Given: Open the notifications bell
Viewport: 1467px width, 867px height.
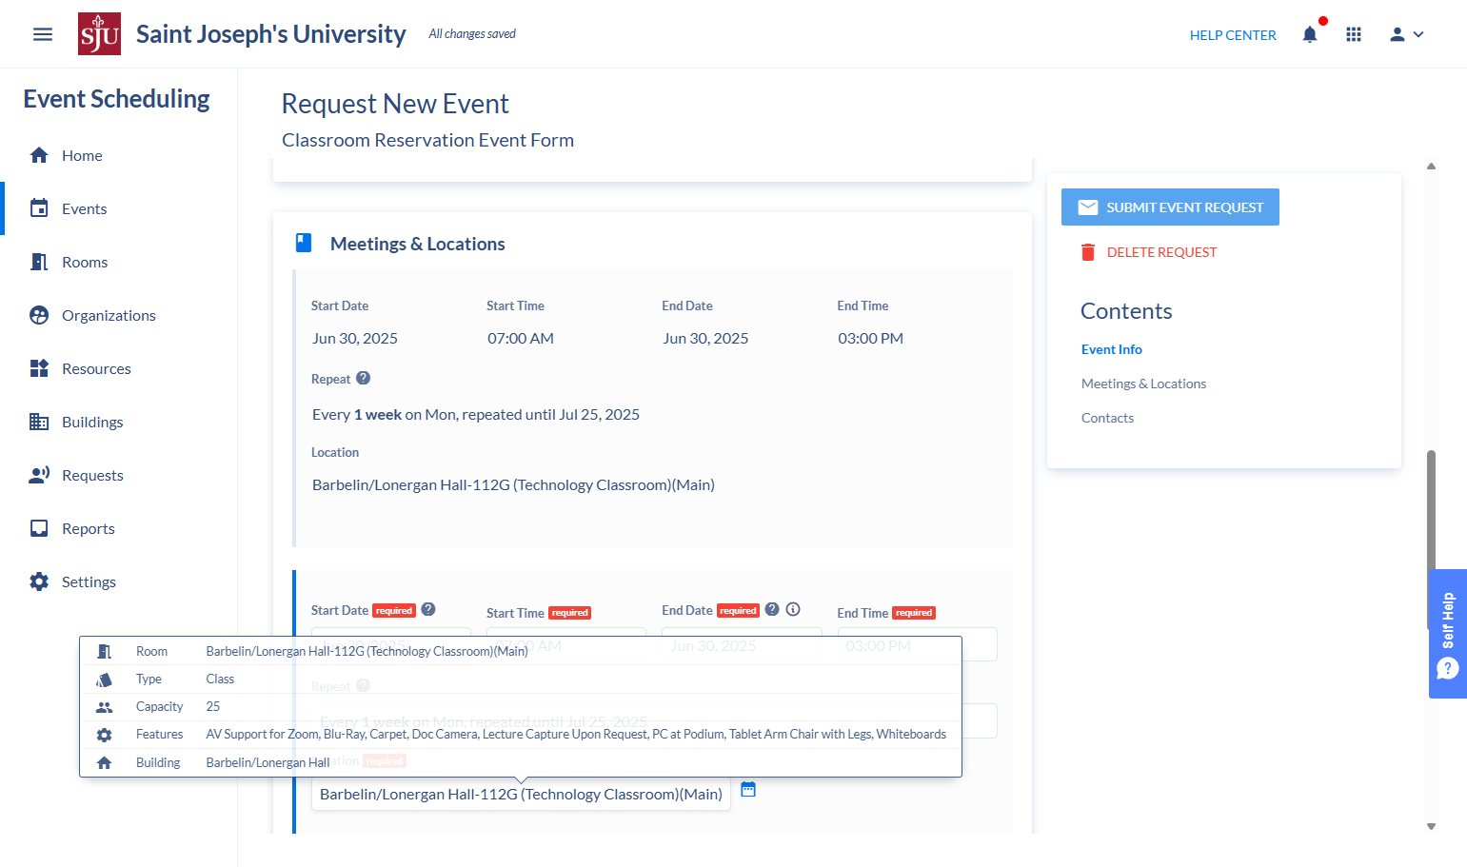Looking at the screenshot, I should coord(1310,34).
